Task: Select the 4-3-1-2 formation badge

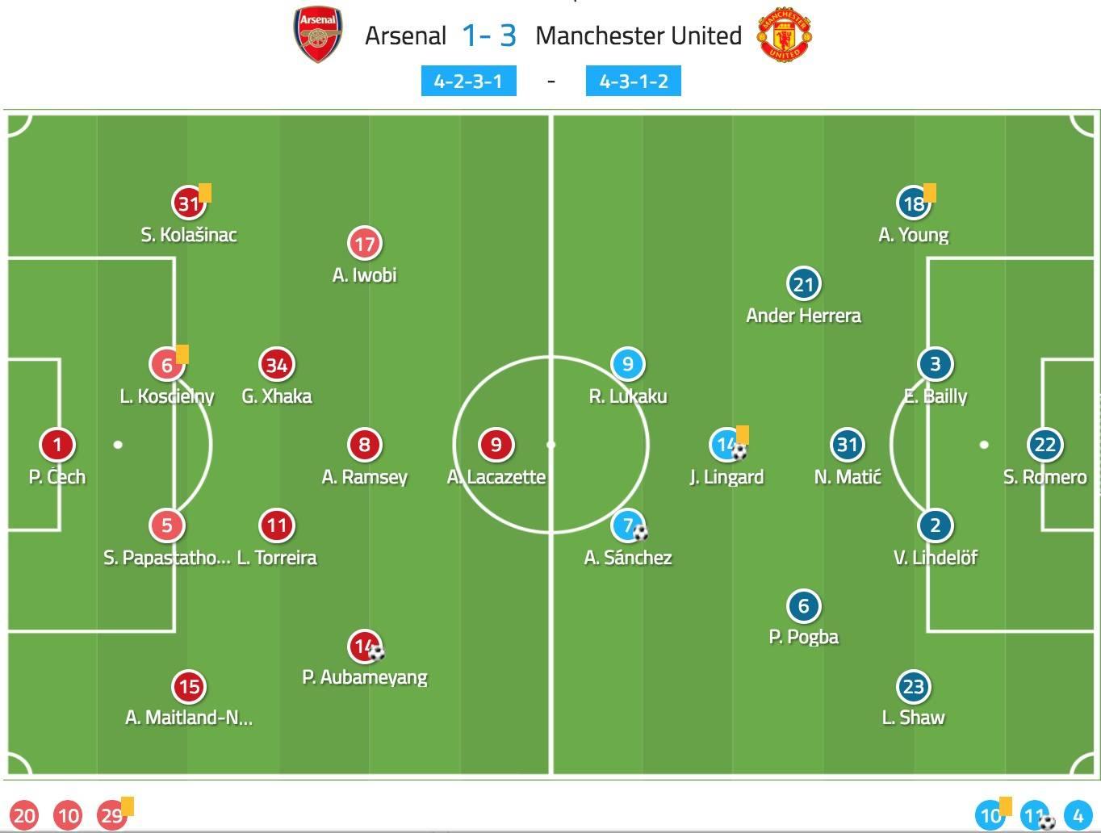Action: click(x=633, y=82)
